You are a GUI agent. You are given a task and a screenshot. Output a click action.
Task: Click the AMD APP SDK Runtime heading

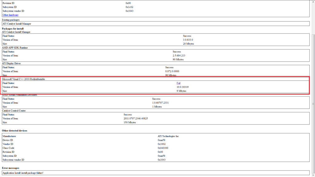(15, 48)
